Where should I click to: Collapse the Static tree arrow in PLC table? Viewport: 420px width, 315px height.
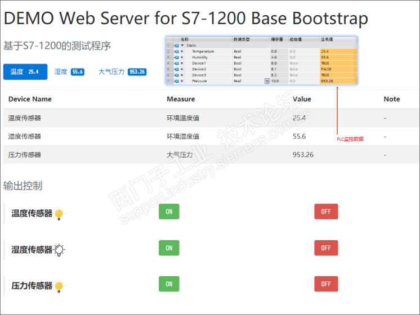[182, 46]
